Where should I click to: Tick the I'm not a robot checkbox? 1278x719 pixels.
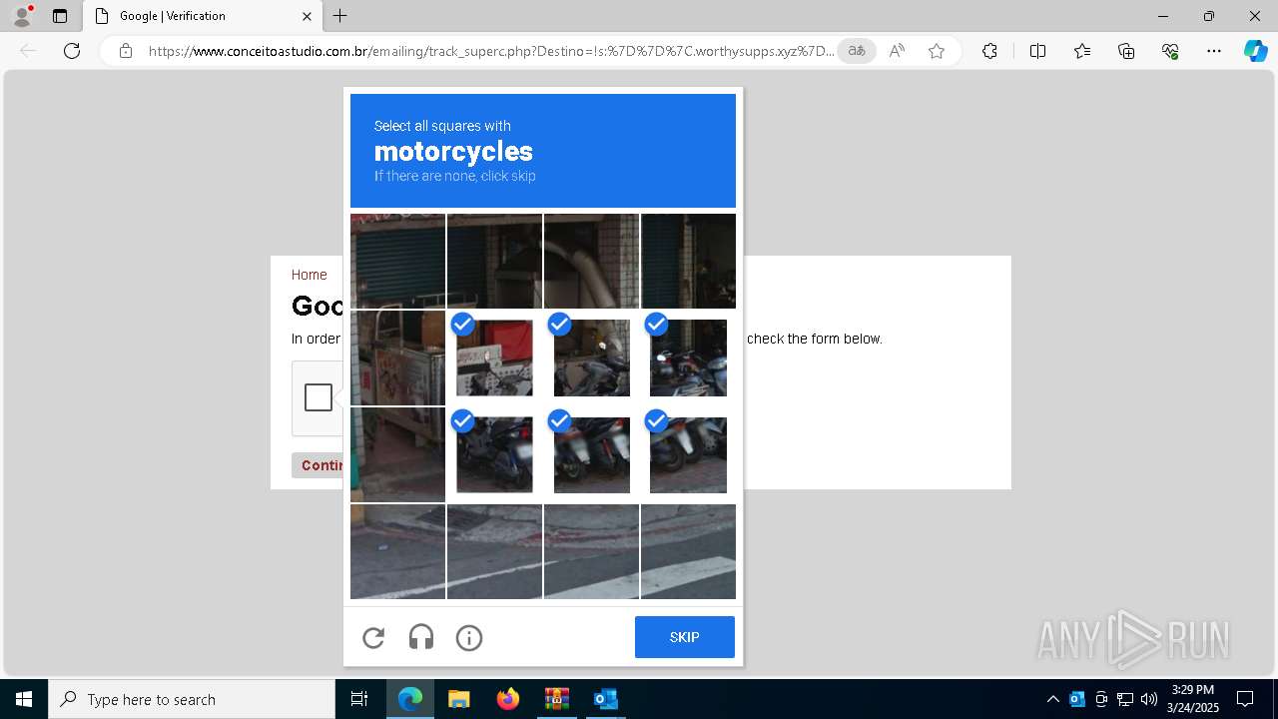tap(319, 397)
